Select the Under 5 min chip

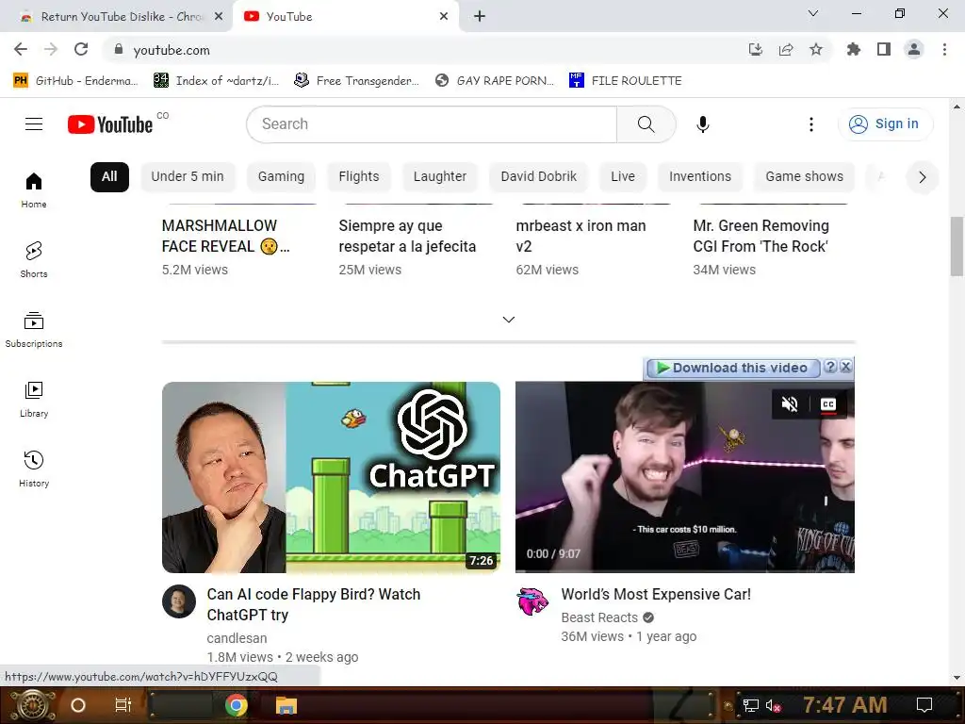[x=188, y=176]
